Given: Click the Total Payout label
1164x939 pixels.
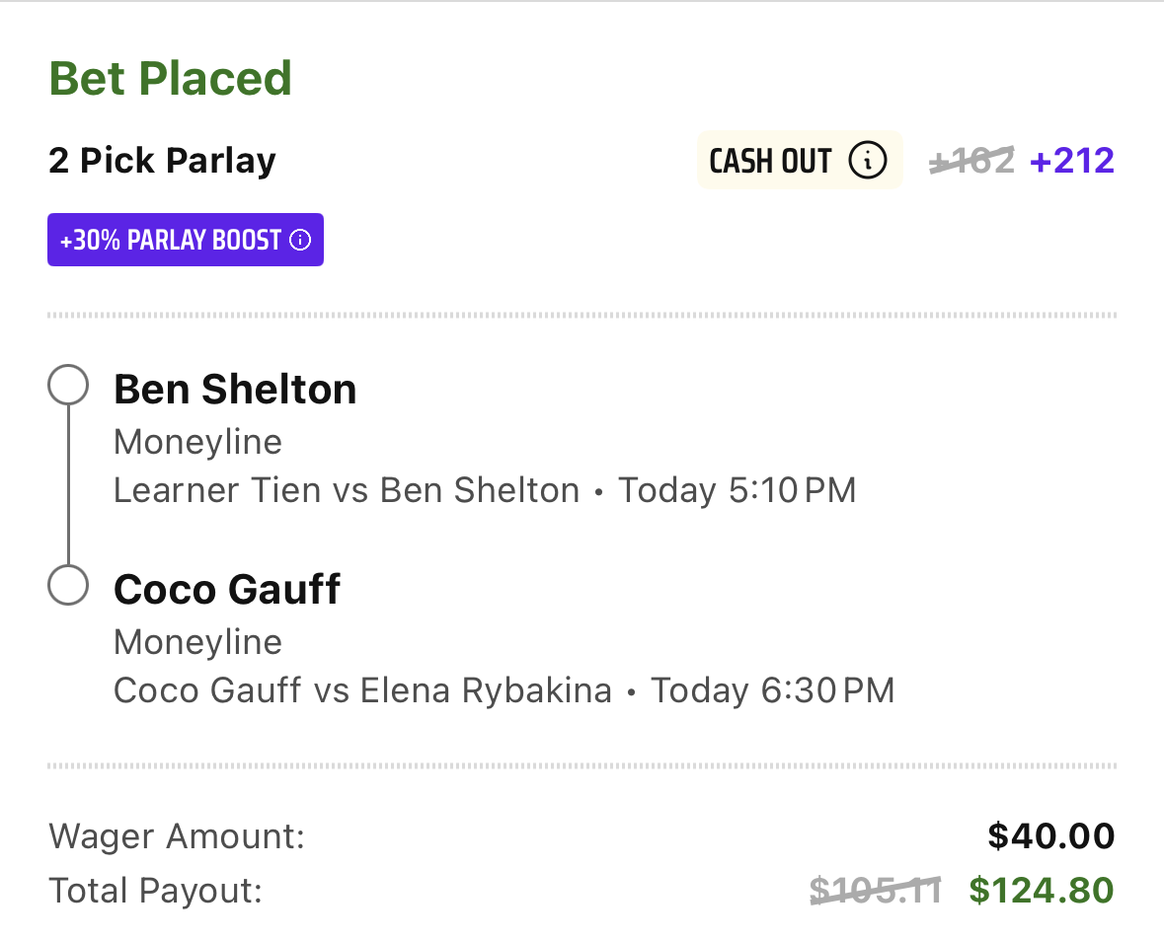Looking at the screenshot, I should pyautogui.click(x=156, y=890).
